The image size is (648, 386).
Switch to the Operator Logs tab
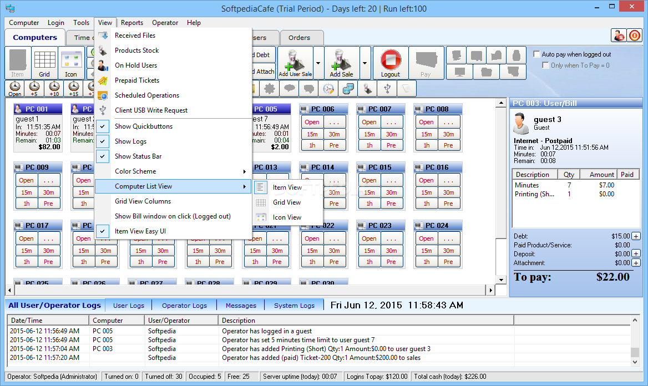tap(184, 306)
